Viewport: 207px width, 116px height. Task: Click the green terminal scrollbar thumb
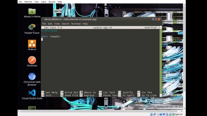[161, 61]
